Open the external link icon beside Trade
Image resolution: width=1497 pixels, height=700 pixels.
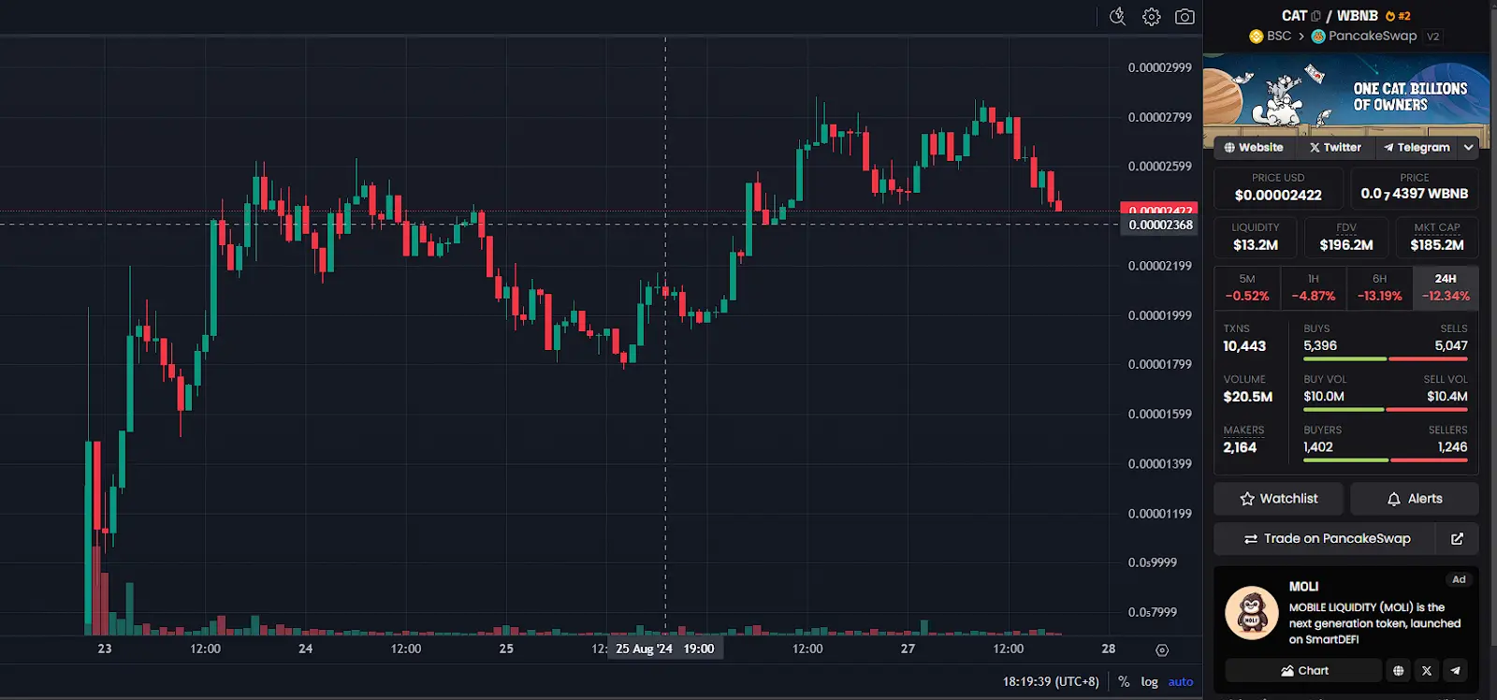point(1457,539)
